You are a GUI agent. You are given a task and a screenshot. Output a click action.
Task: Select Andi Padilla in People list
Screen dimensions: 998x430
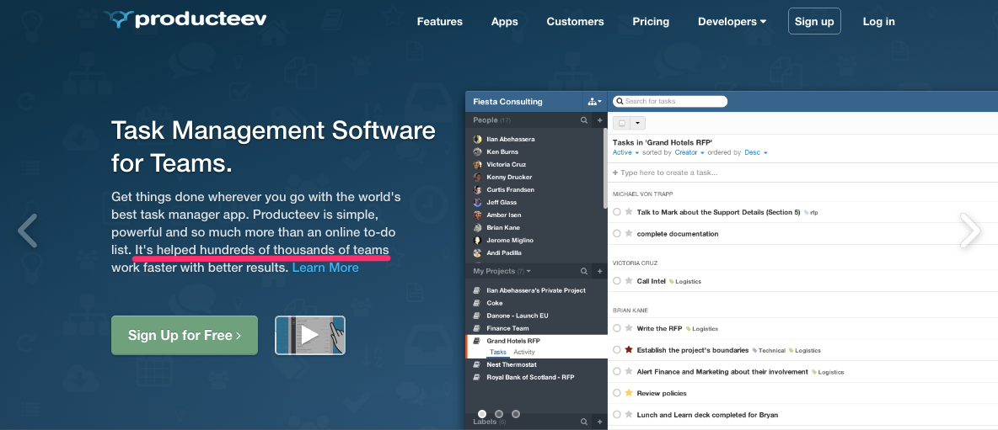pos(504,252)
